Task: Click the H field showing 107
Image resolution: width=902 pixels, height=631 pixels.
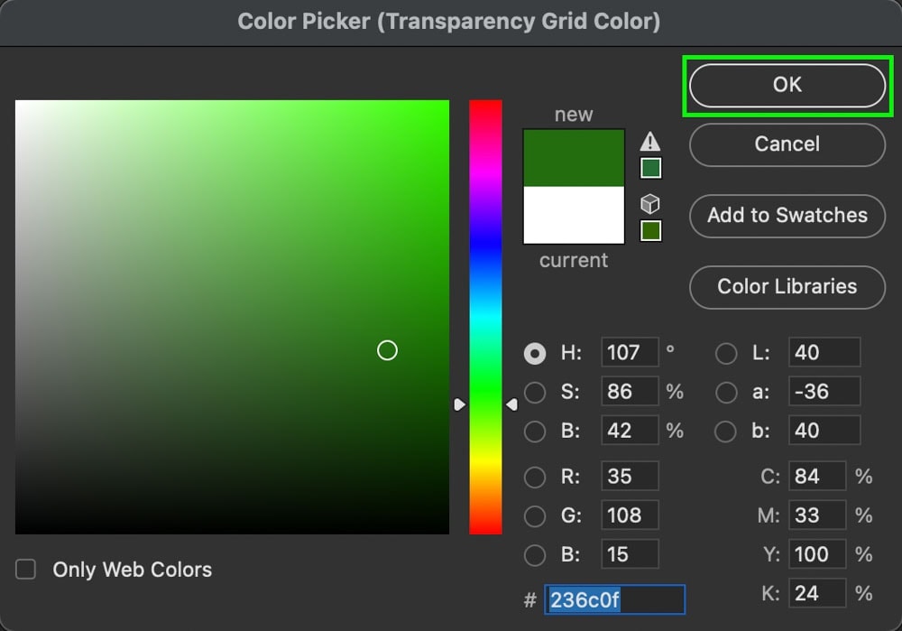Action: coord(630,352)
